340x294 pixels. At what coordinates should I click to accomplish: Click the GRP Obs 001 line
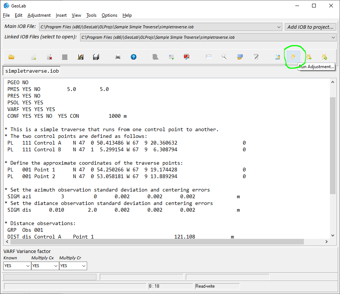pyautogui.click(x=25, y=230)
